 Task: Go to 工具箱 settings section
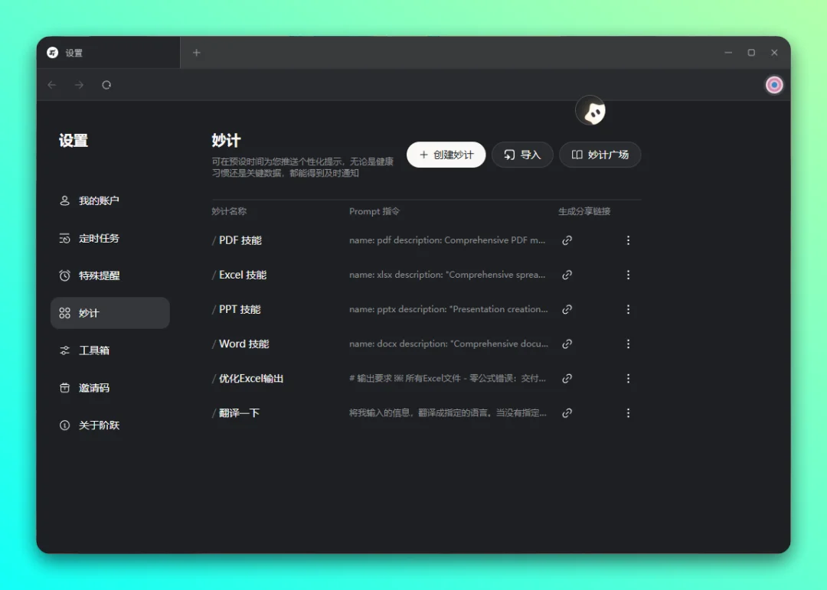tap(93, 350)
